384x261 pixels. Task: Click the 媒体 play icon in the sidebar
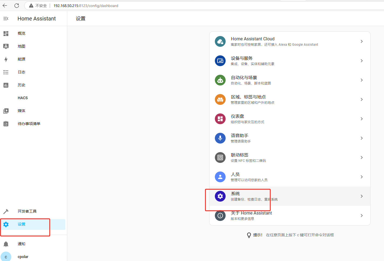click(x=6, y=111)
